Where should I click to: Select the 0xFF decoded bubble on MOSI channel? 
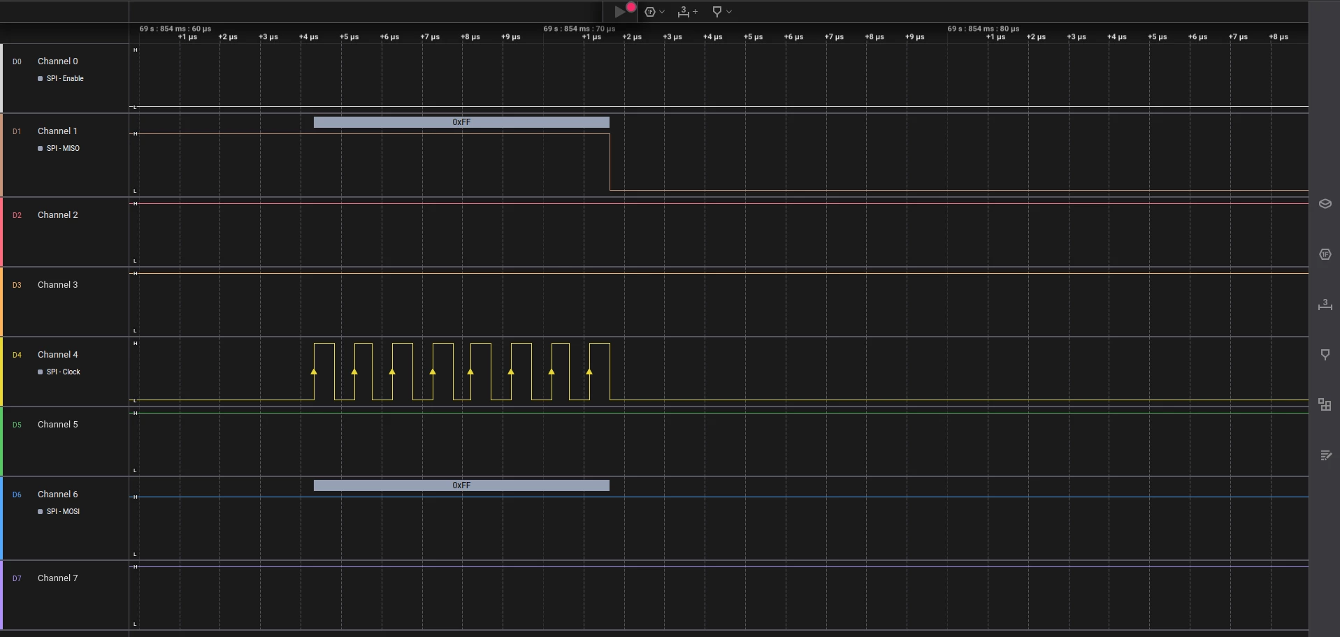pos(461,485)
